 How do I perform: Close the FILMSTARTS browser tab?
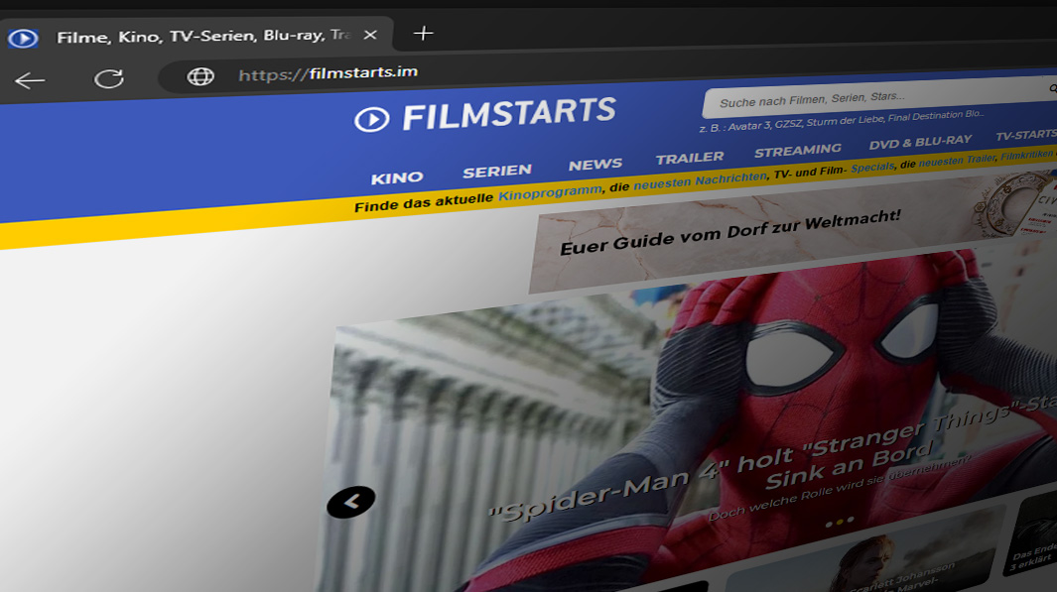coord(370,34)
